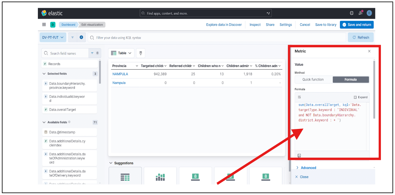Screen dimensions: 395x195
Task: Open the Table visualization type dropdown
Action: point(121,53)
